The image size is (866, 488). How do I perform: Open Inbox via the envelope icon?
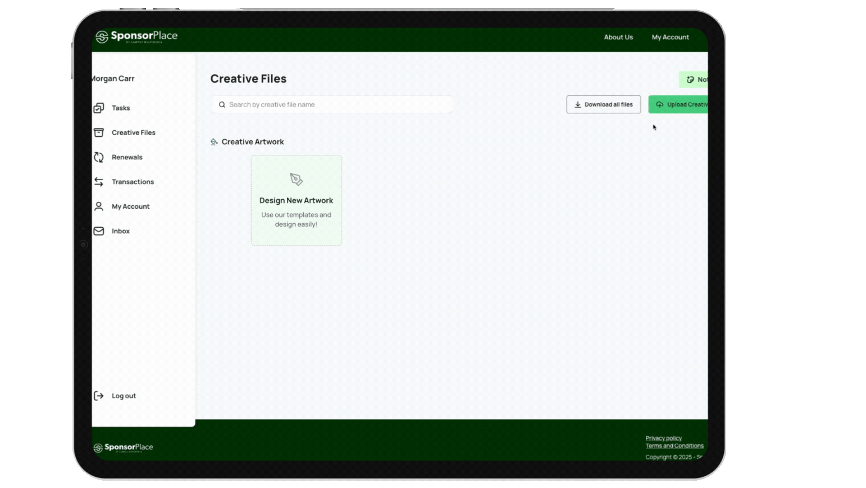pos(99,231)
